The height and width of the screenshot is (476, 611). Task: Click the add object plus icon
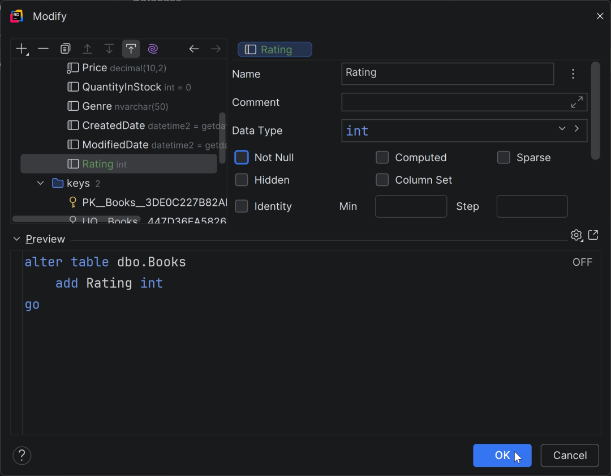22,49
